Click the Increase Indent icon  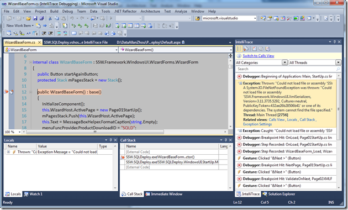click(51, 33)
